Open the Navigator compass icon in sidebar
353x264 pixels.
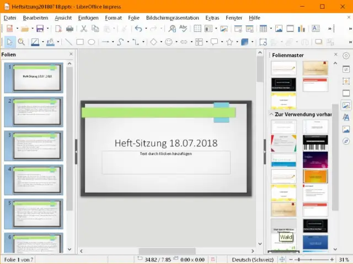coord(346,141)
